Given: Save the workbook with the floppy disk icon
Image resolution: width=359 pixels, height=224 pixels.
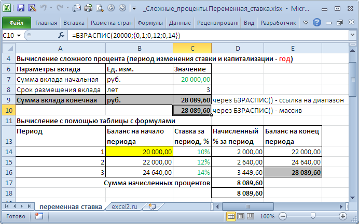Looking at the screenshot, I should click(21, 8).
